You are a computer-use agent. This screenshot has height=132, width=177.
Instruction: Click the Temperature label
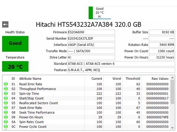point(15,57)
